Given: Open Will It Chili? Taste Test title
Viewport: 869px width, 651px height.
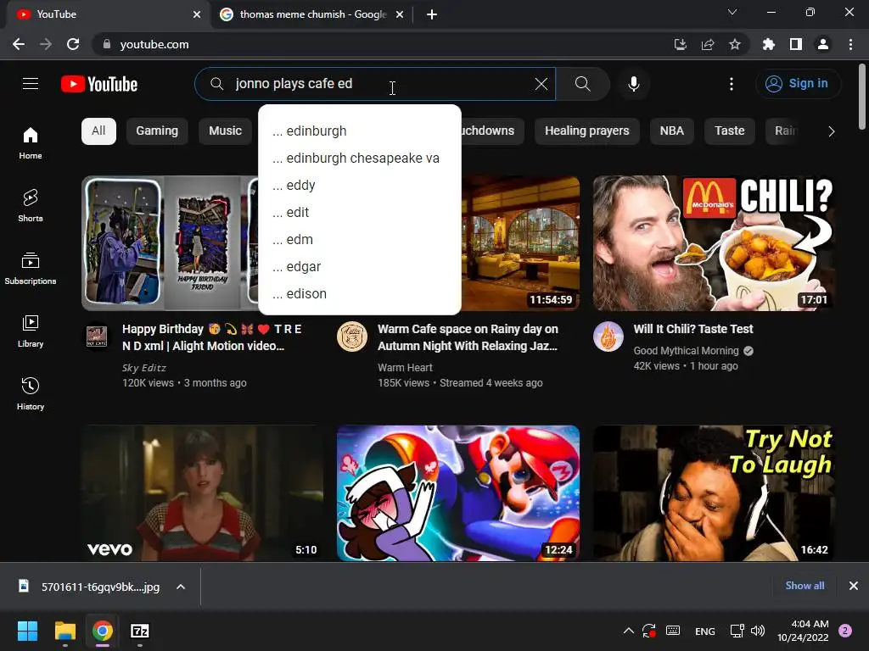Looking at the screenshot, I should click(692, 329).
